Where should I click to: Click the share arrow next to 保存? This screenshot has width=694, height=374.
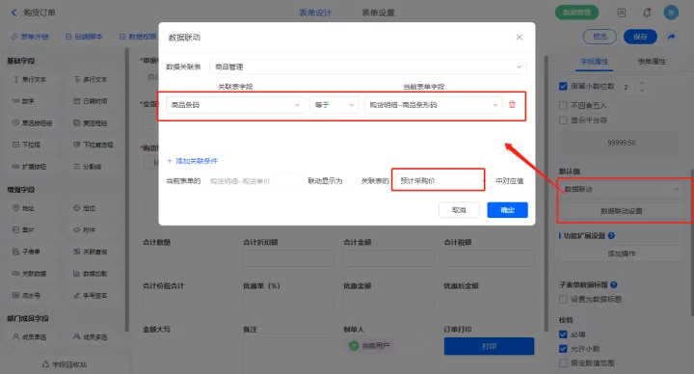pyautogui.click(x=672, y=37)
